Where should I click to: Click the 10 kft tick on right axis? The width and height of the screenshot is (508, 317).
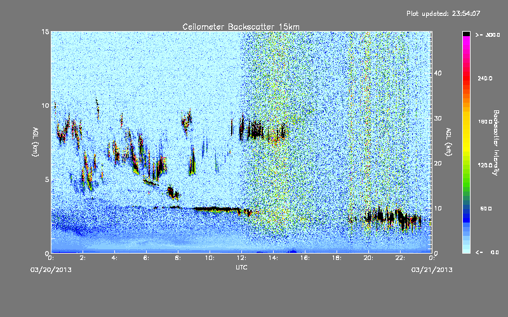coord(438,208)
